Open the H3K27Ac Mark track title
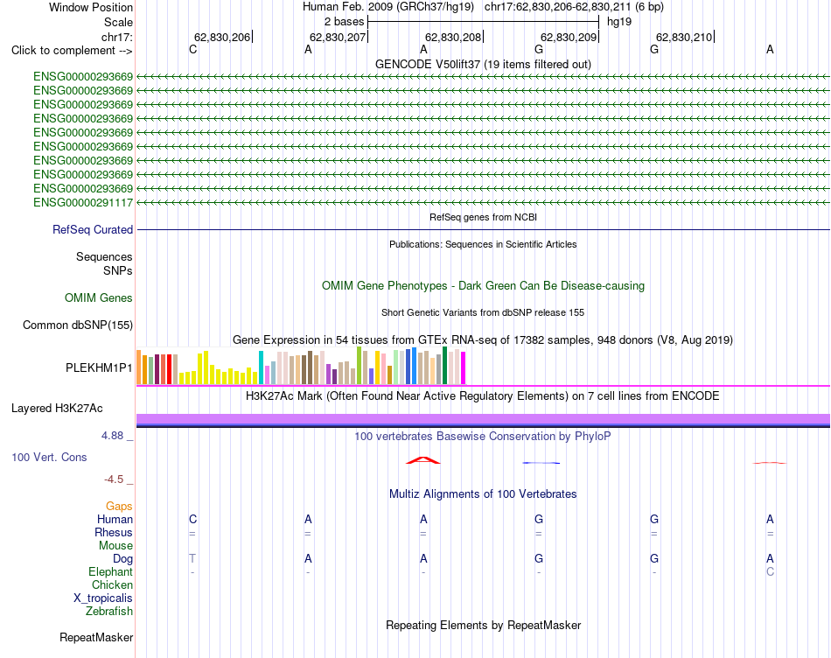 click(483, 396)
